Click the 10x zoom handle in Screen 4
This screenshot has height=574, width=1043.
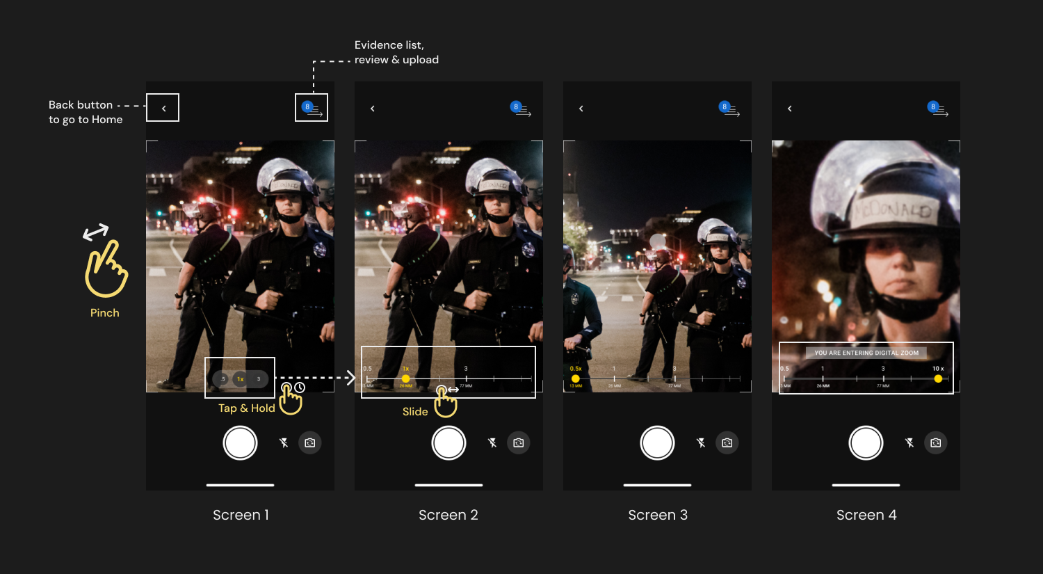coord(938,378)
